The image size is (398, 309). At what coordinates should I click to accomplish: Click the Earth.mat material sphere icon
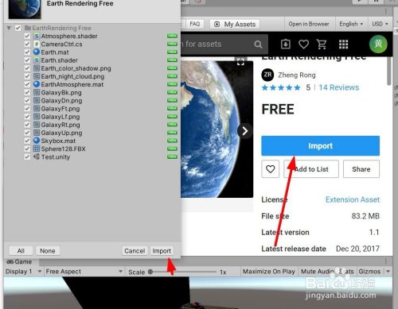click(37, 52)
